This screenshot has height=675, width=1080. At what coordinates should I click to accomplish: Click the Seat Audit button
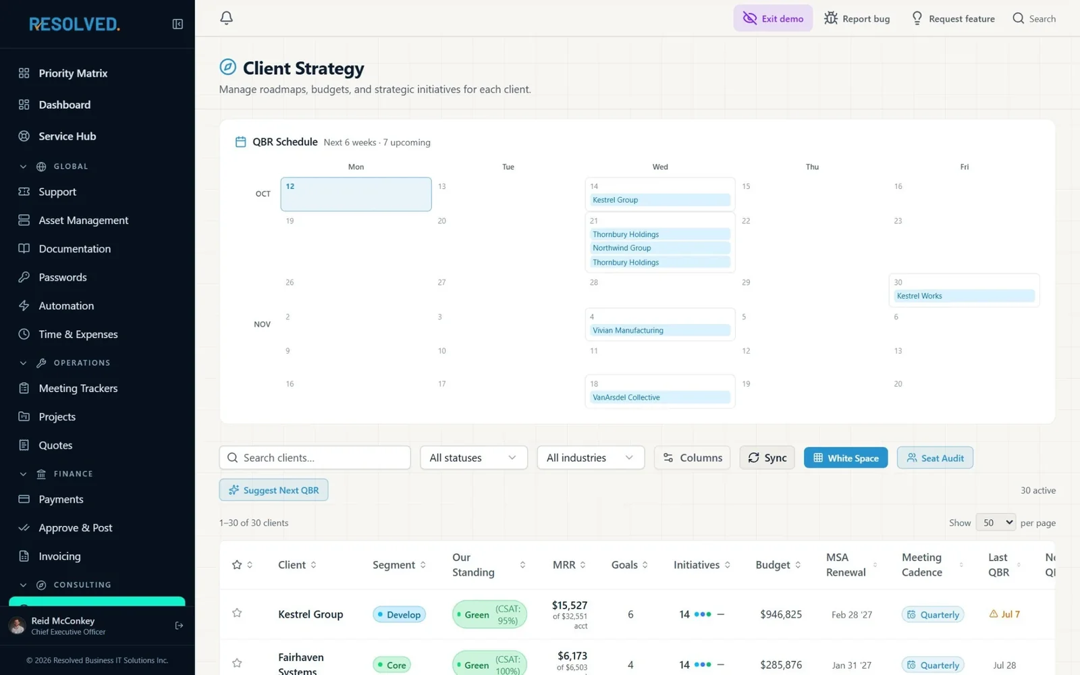click(x=935, y=458)
